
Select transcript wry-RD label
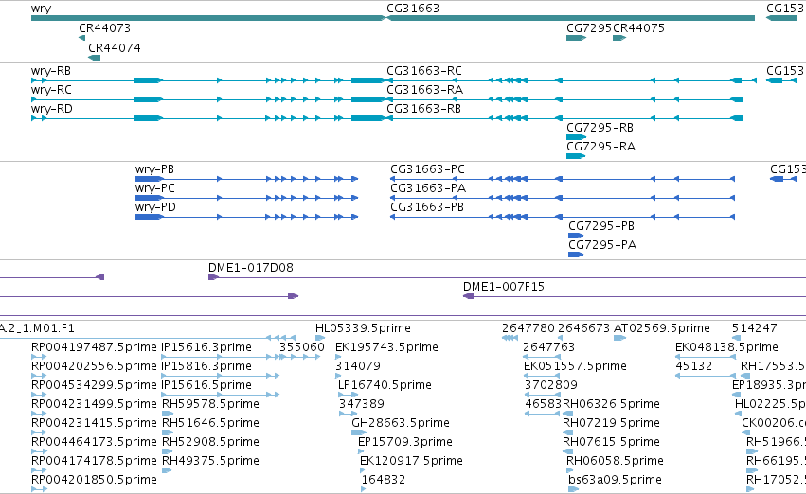[x=51, y=109]
